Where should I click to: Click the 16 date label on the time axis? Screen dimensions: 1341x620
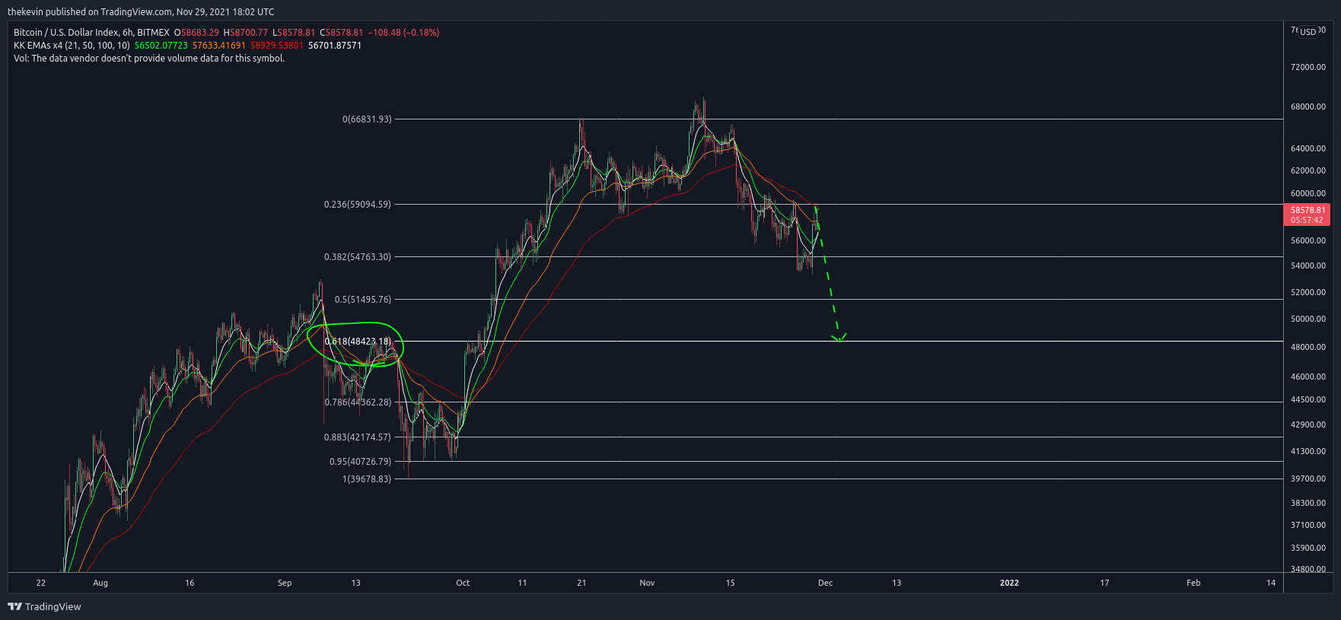[x=190, y=583]
